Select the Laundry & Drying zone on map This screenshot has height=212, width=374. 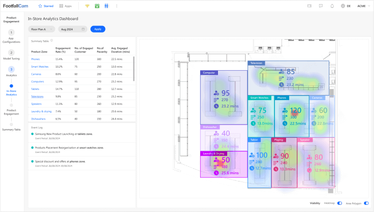224,165
